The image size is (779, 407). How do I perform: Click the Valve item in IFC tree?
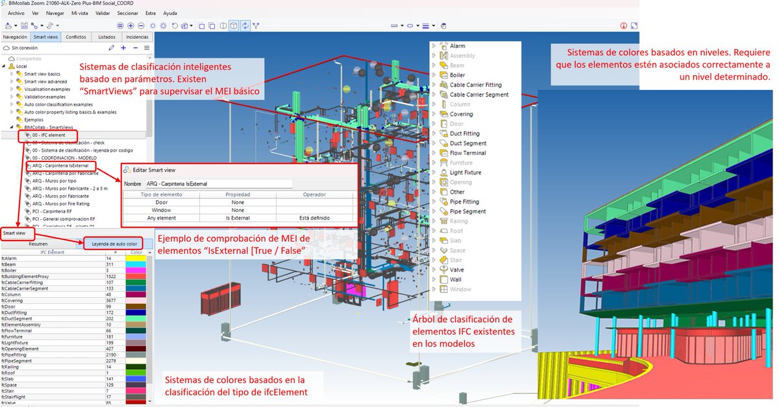(456, 270)
